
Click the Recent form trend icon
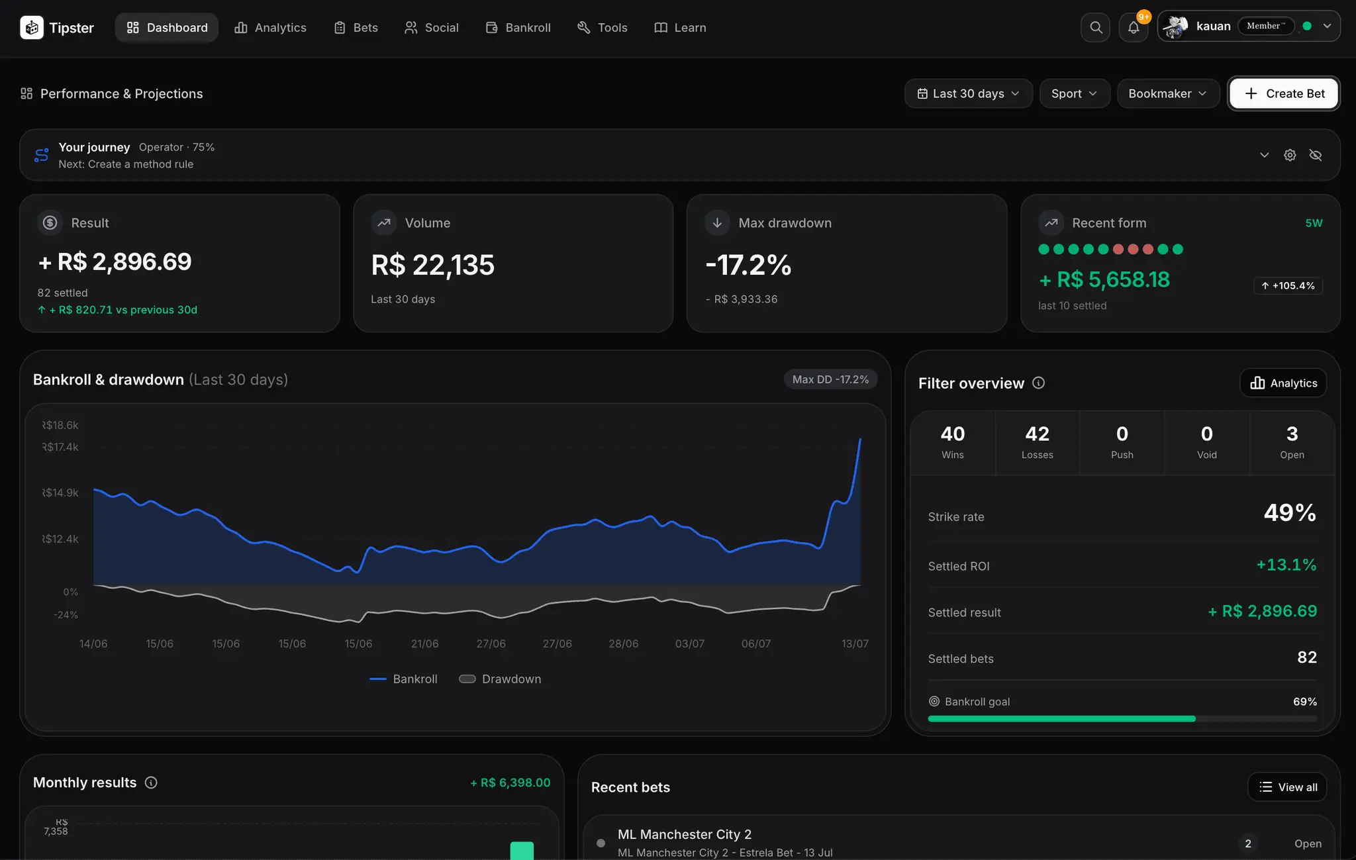[x=1051, y=223]
